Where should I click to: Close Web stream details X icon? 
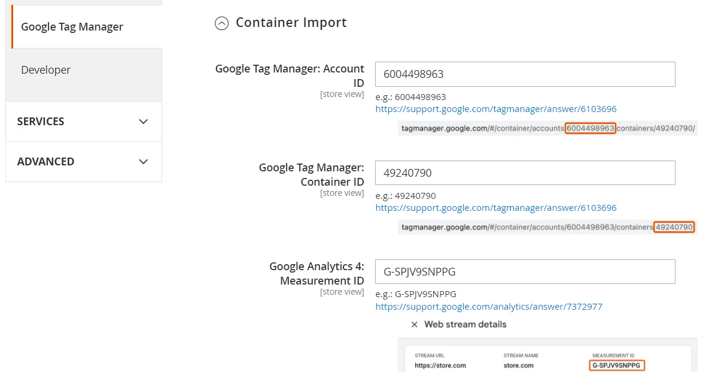tap(414, 325)
